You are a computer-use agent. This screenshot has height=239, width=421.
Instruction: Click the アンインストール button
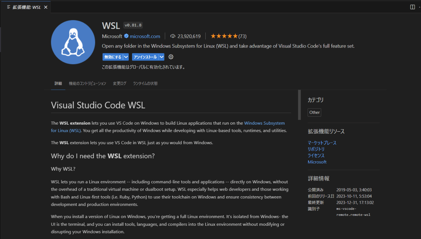(x=145, y=57)
